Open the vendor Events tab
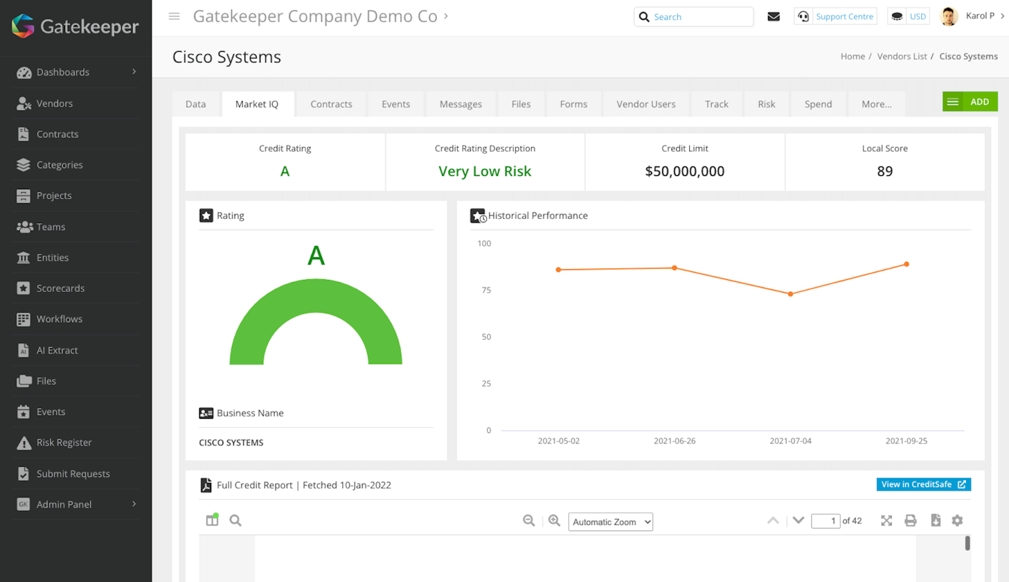1009x582 pixels. (x=396, y=104)
